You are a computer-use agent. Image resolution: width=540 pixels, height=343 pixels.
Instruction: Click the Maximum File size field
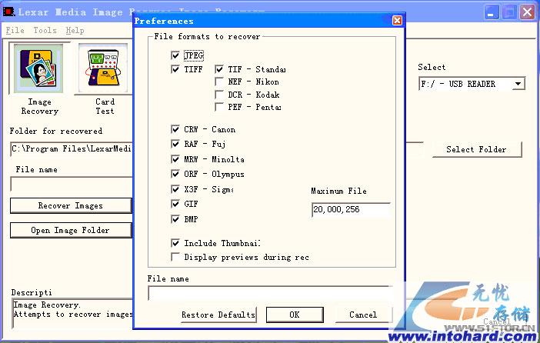coord(351,209)
